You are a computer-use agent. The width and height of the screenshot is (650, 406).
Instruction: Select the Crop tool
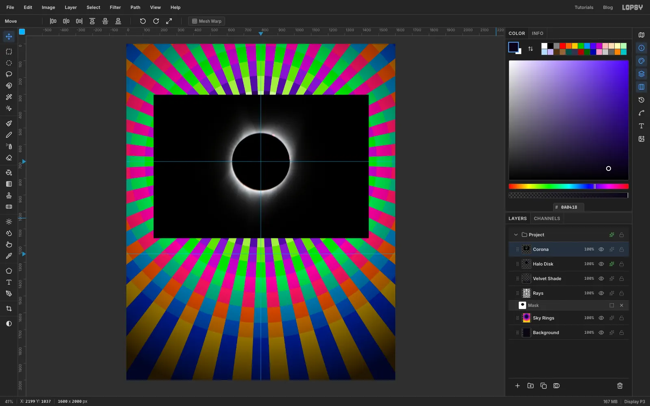pyautogui.click(x=9, y=309)
